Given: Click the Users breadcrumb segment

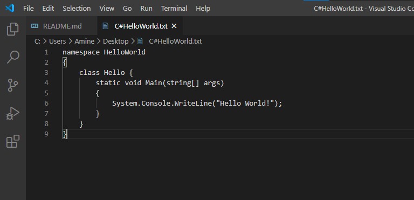Looking at the screenshot, I should (57, 41).
